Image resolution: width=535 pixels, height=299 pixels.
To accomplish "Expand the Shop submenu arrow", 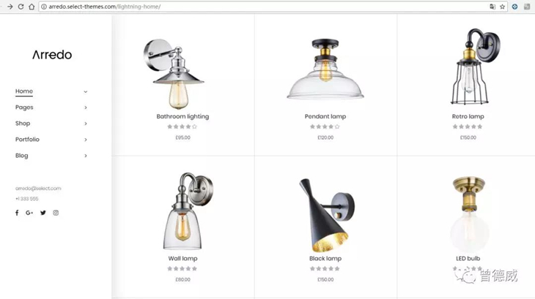I will tap(86, 124).
